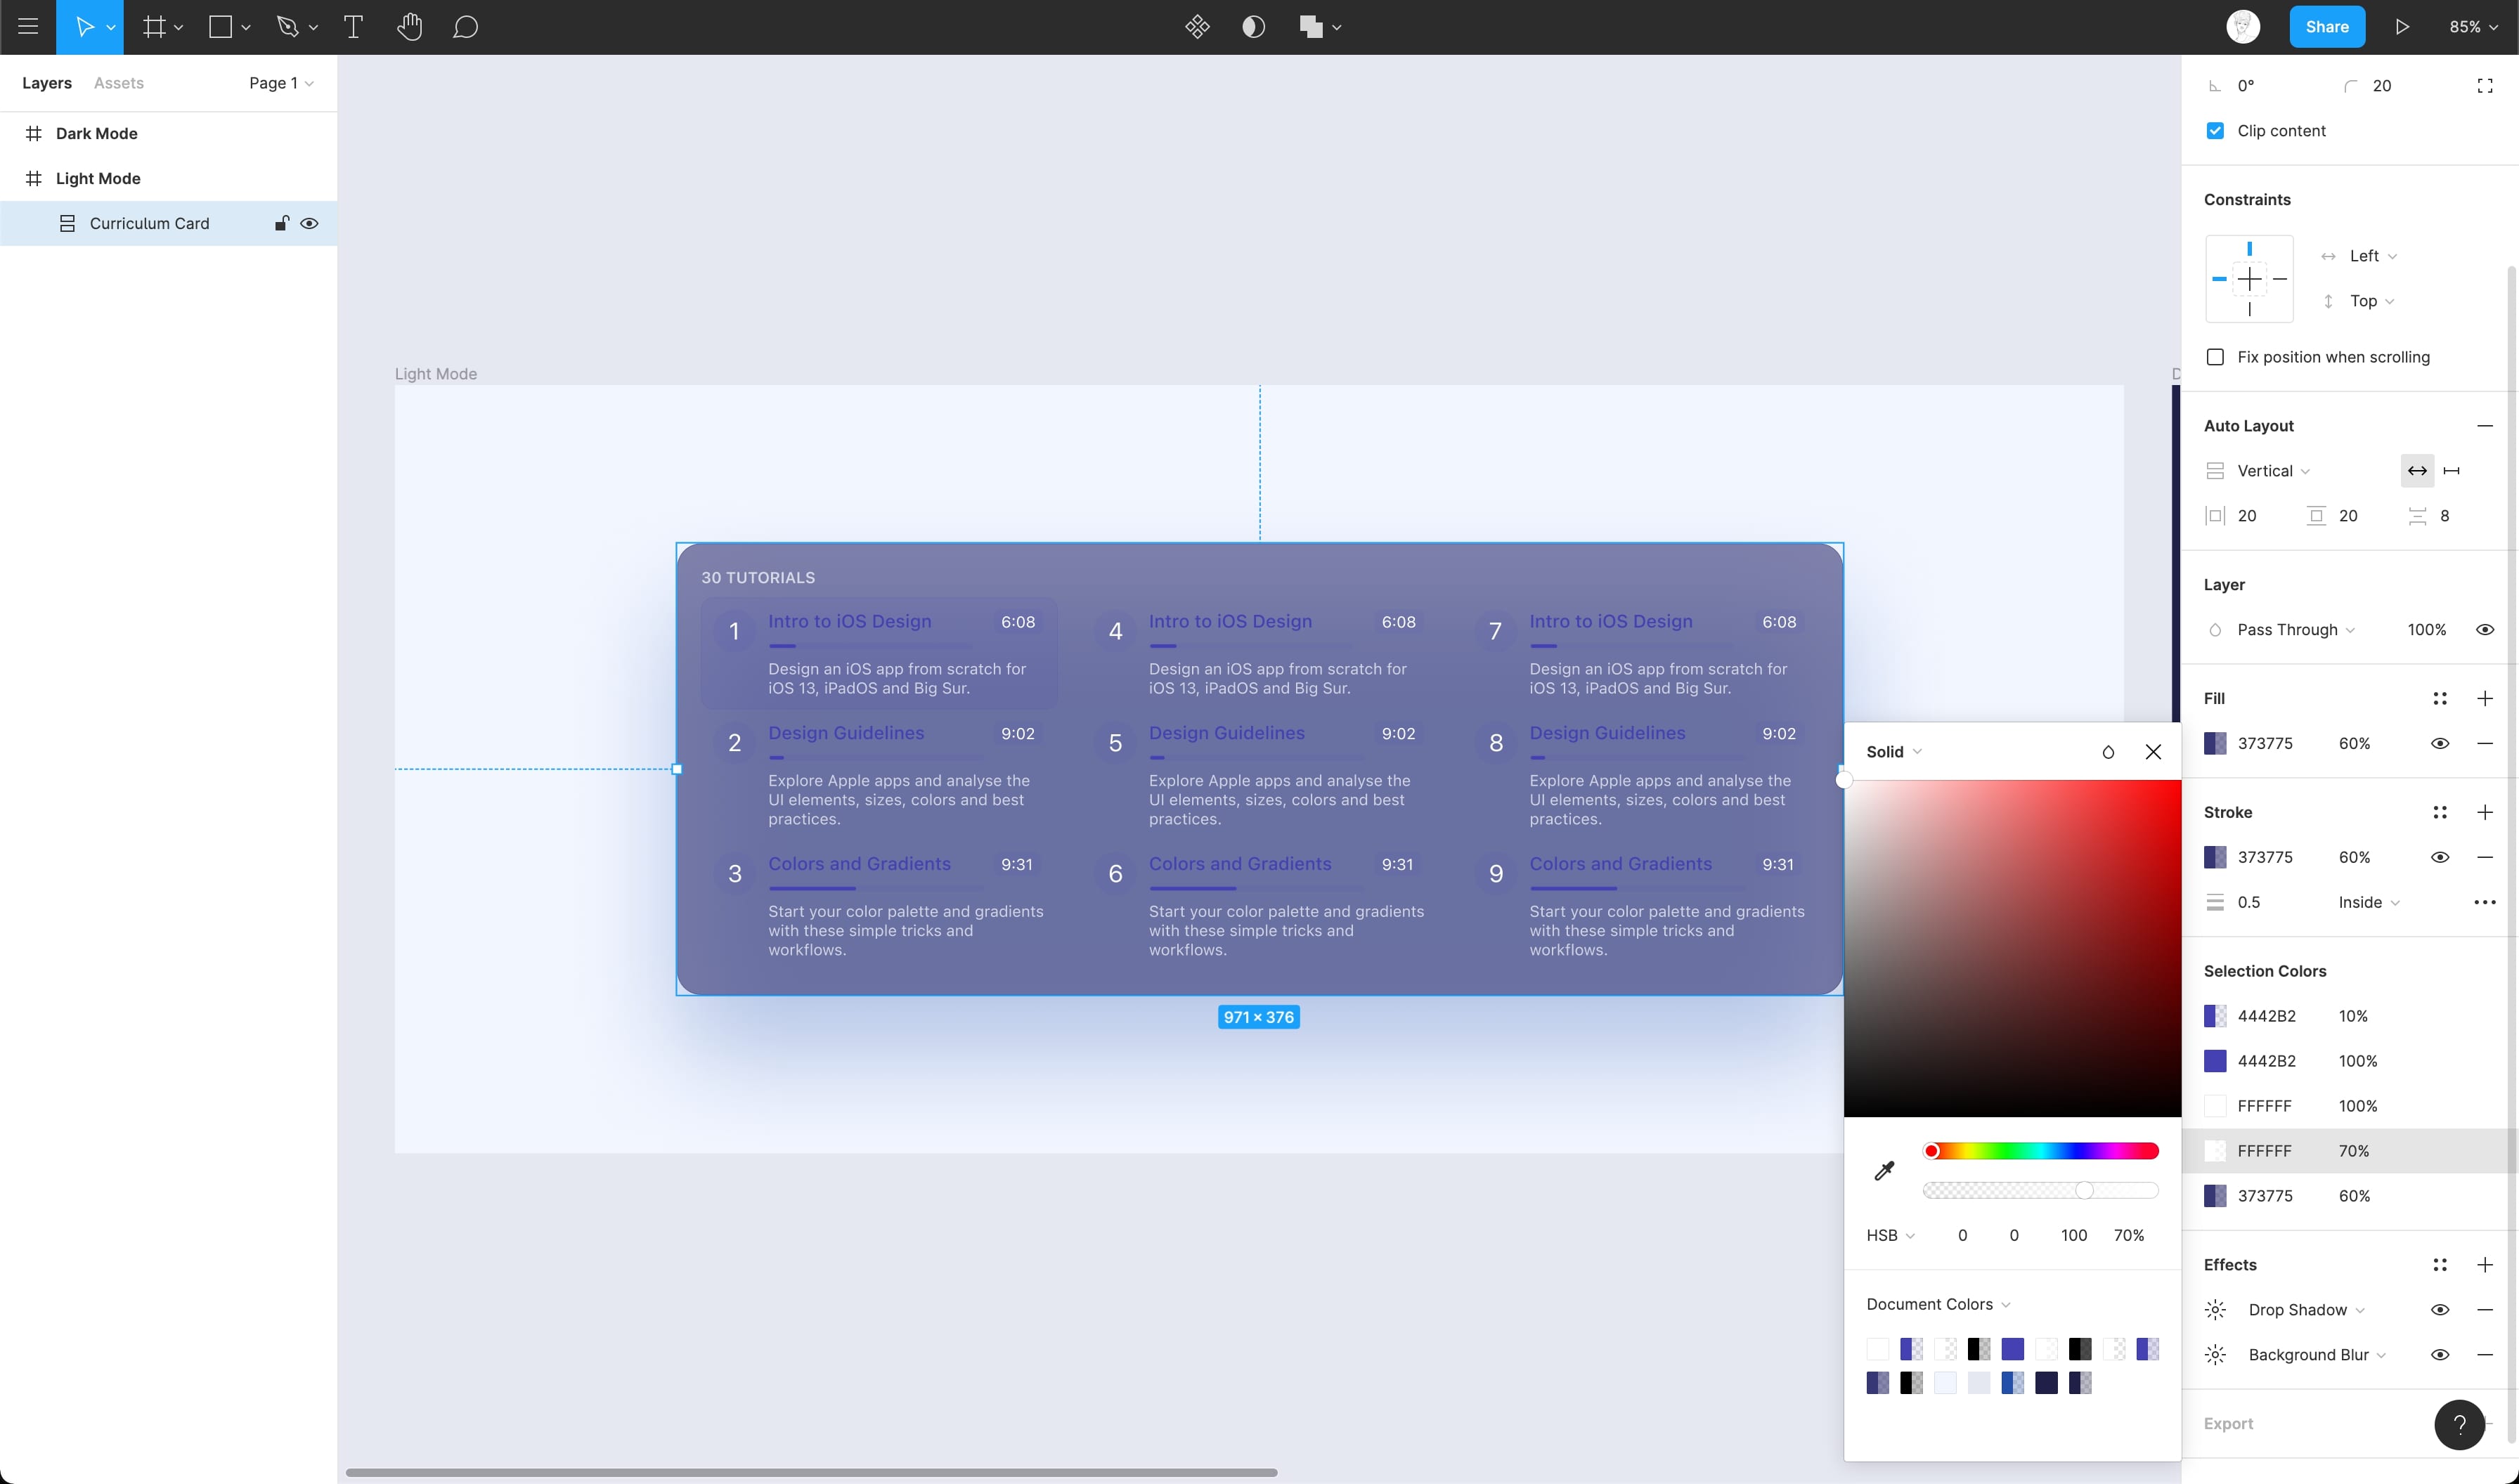
Task: Hide the Drop Shadow effect
Action: point(2440,1310)
